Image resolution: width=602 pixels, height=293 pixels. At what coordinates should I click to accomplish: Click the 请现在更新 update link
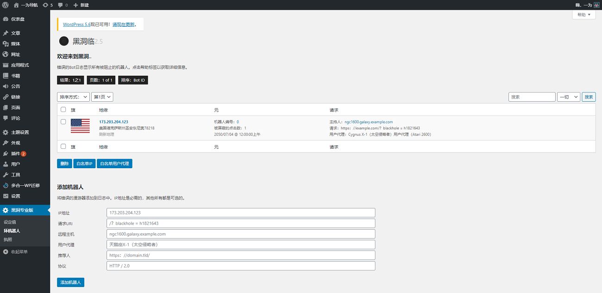124,24
